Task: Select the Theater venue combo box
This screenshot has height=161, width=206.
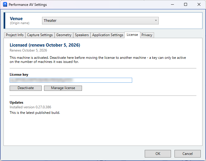Action: pos(100,21)
